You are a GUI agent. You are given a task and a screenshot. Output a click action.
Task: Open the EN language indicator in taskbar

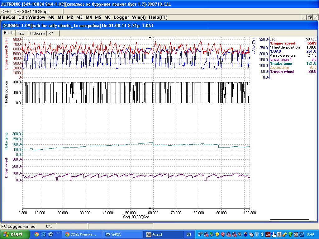coord(189,234)
